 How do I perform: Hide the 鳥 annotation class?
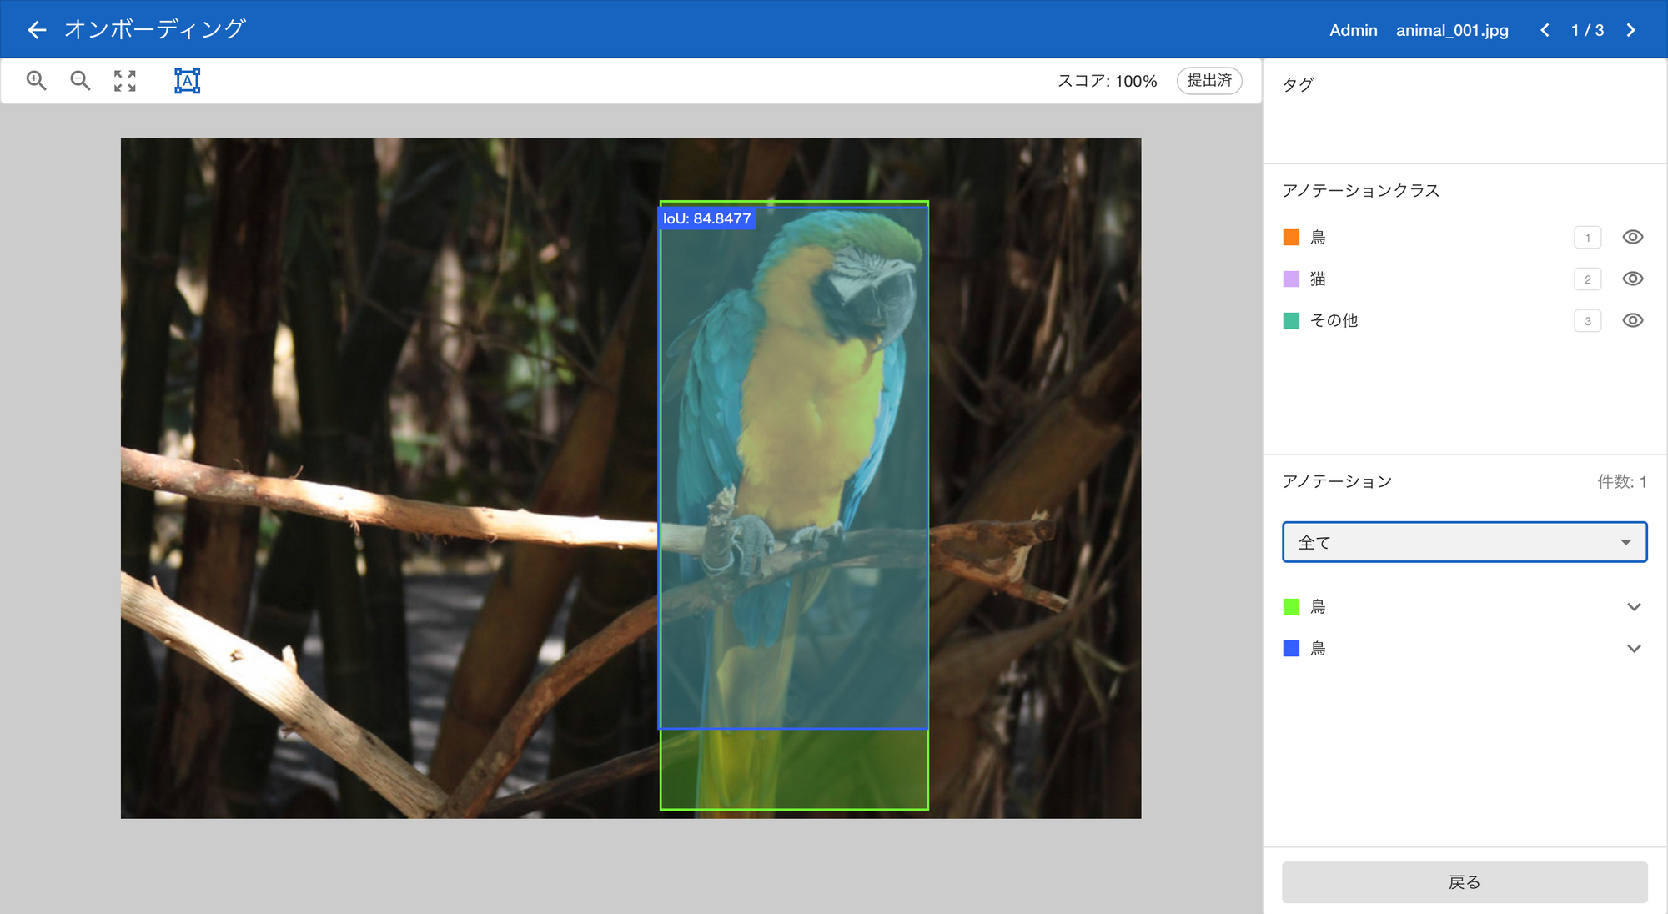click(x=1632, y=237)
